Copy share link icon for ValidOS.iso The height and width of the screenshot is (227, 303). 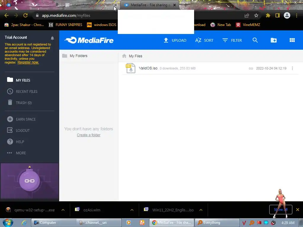coord(251,68)
